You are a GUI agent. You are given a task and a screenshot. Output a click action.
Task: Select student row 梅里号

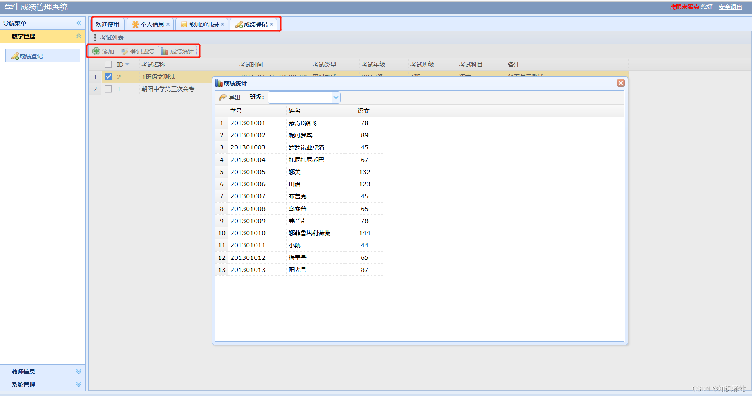pos(300,257)
